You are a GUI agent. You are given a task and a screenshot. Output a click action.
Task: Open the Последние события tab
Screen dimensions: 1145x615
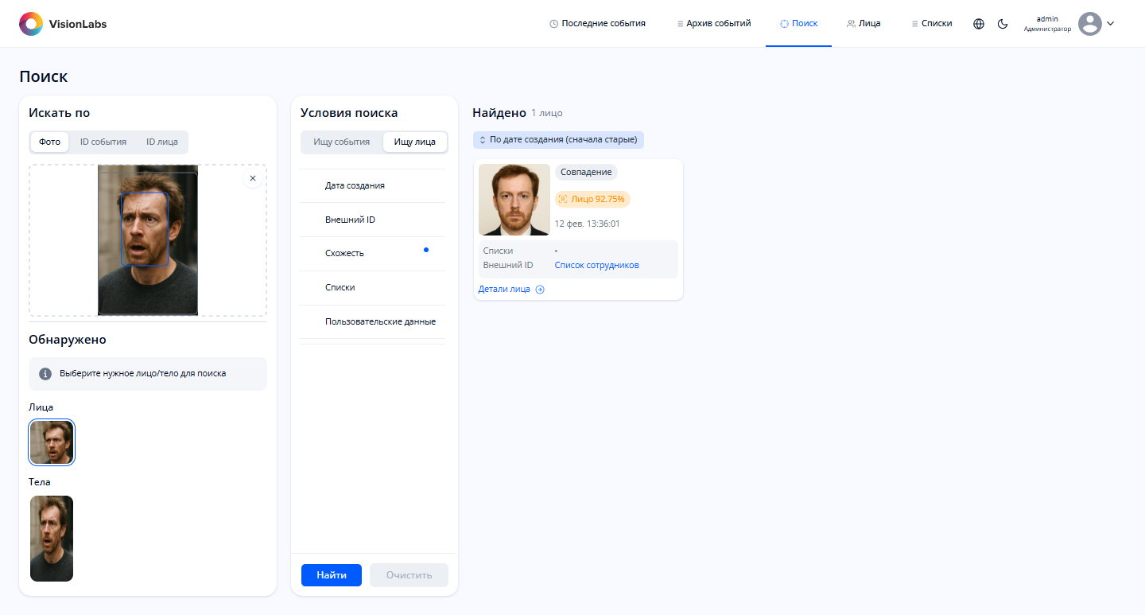pyautogui.click(x=597, y=24)
